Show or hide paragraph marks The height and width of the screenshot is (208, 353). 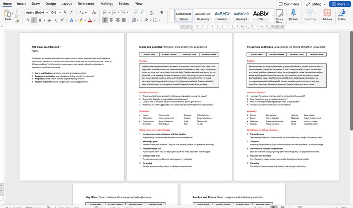161,13
